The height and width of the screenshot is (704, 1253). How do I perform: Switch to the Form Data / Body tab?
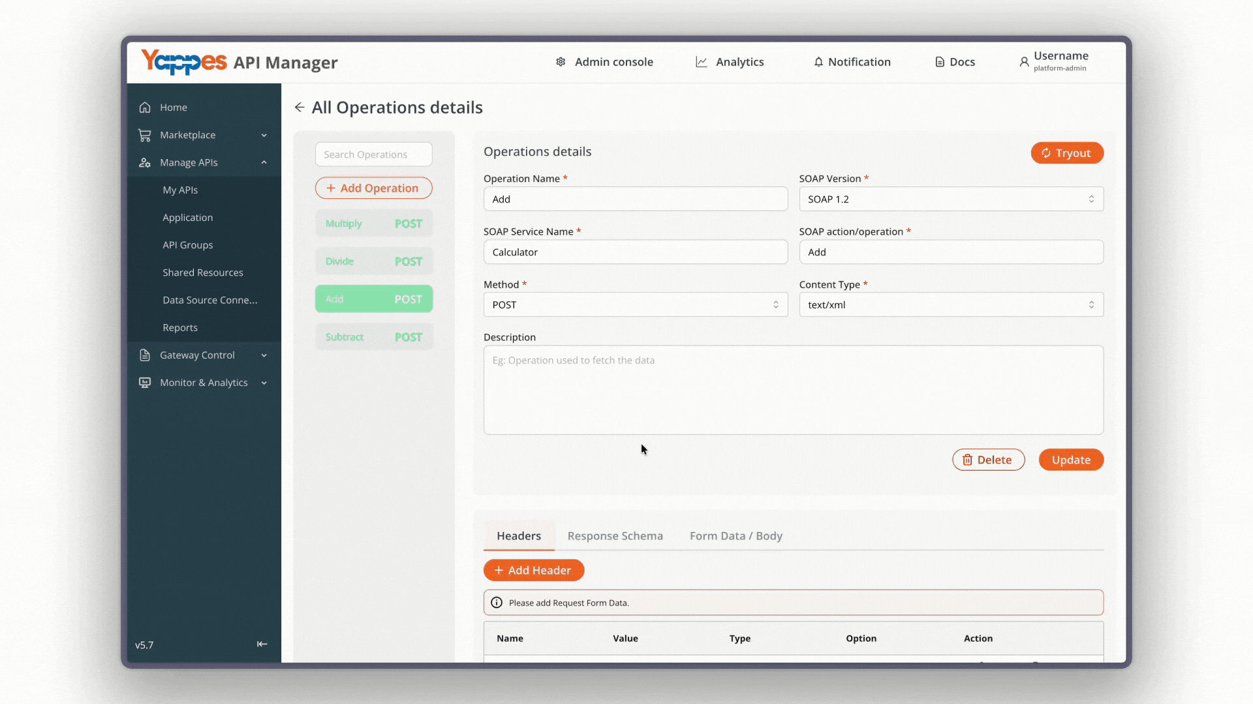(735, 536)
